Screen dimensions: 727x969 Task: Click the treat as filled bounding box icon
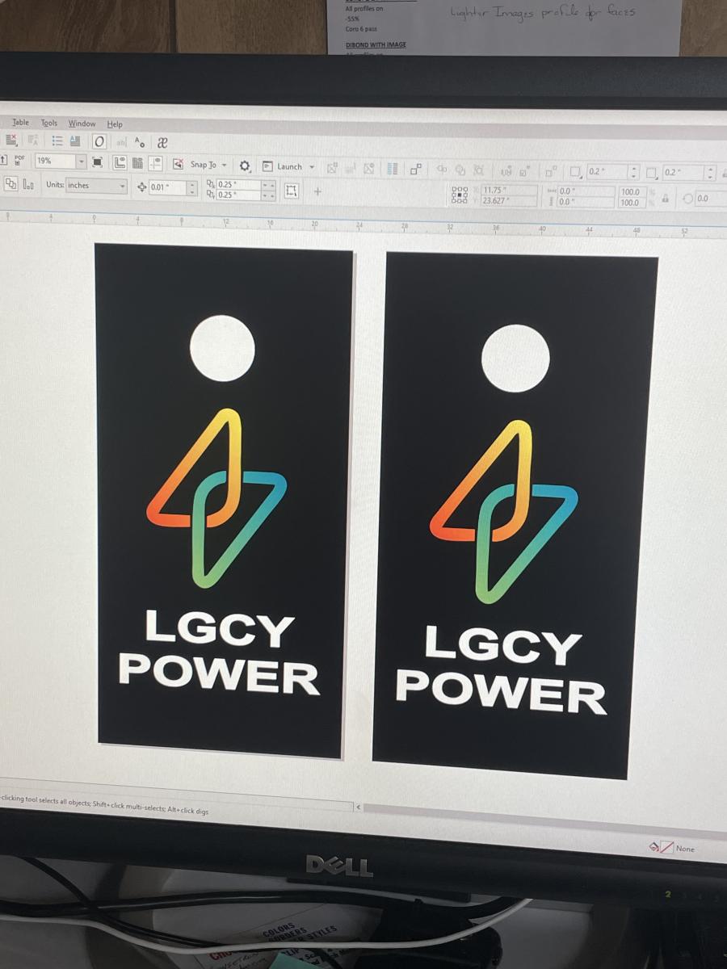292,191
